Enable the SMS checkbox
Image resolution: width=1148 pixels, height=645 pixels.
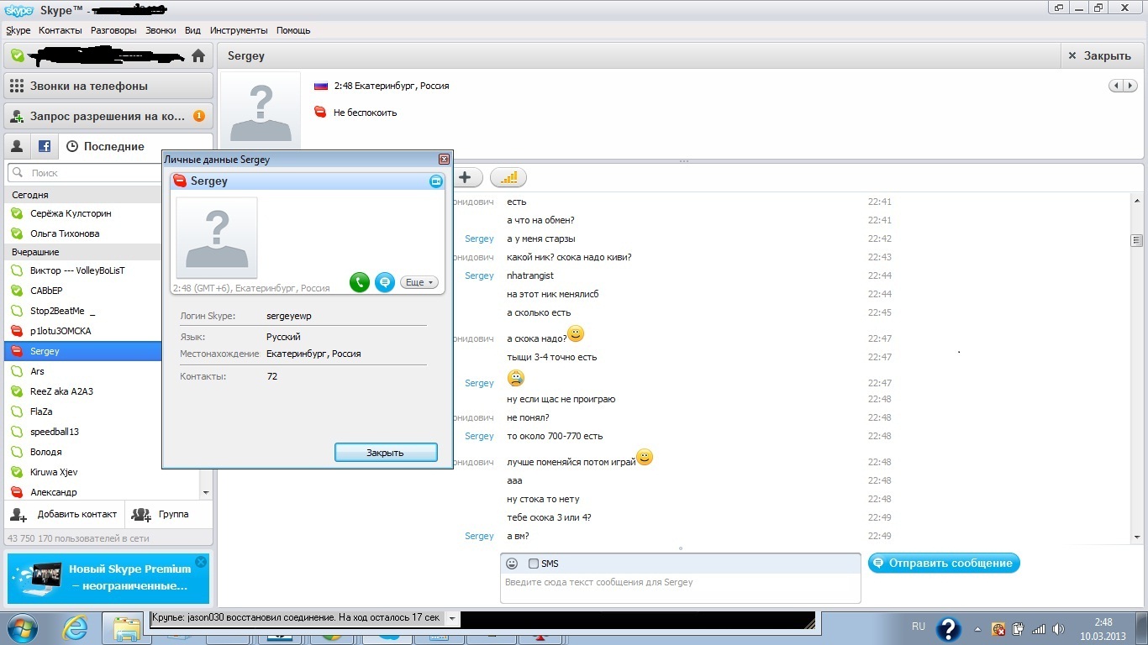534,564
